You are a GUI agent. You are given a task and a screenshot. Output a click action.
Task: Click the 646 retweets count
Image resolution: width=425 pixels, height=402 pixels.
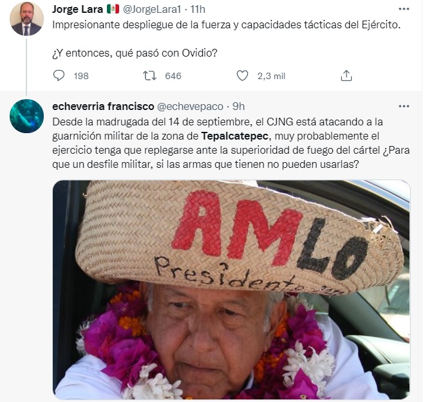(x=173, y=76)
